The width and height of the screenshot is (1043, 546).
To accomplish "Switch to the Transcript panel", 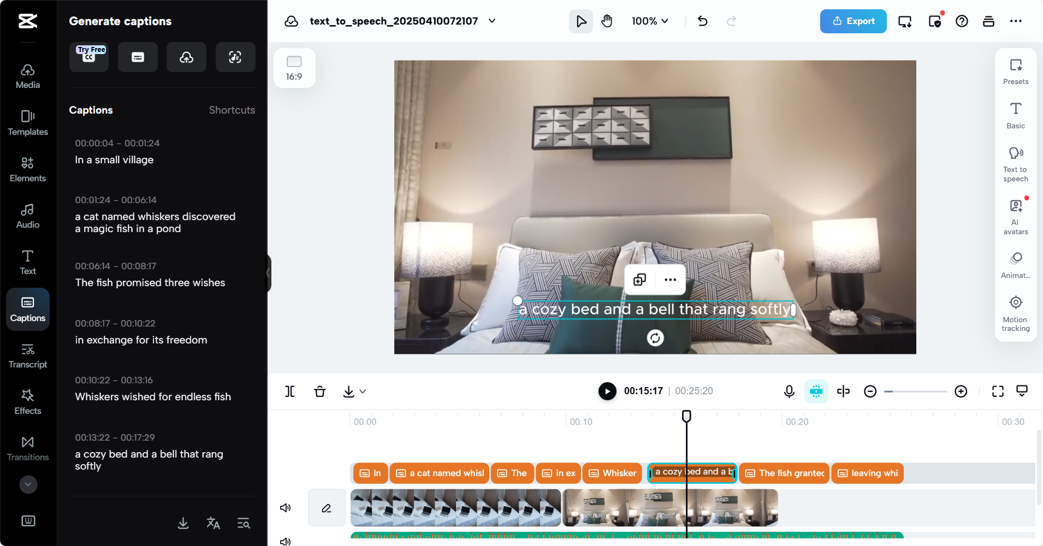I will pos(28,355).
